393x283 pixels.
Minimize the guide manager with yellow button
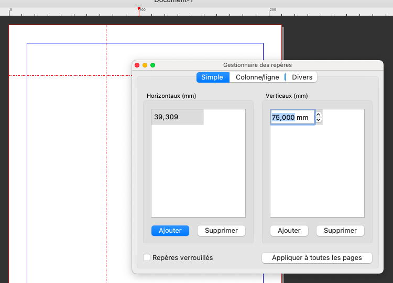pyautogui.click(x=145, y=65)
